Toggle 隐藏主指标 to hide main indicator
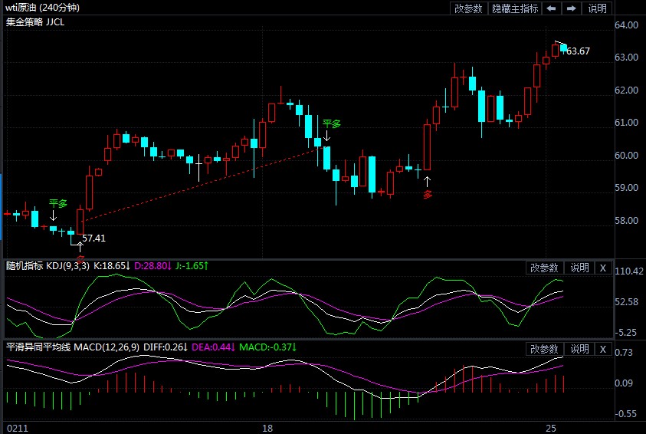Screen dimensions: 646x434 click(515, 8)
